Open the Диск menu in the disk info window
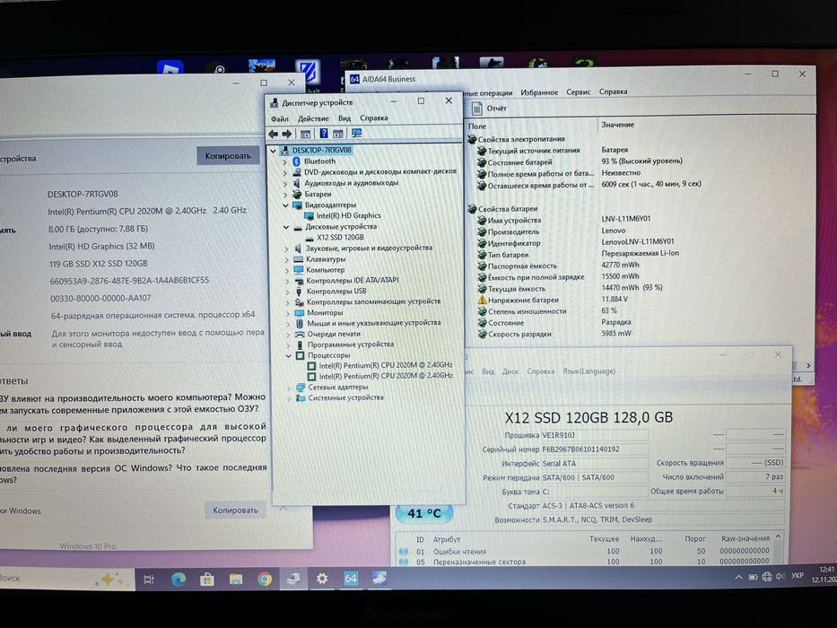The width and height of the screenshot is (837, 628). [x=510, y=371]
